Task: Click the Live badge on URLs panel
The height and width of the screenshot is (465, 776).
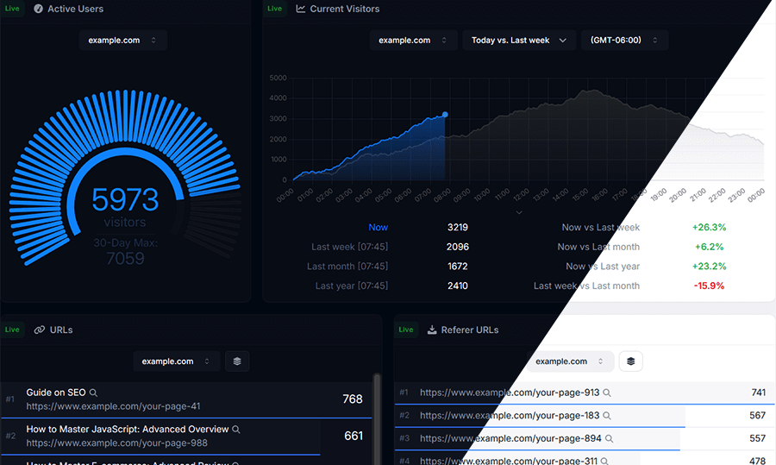Action: (x=12, y=330)
